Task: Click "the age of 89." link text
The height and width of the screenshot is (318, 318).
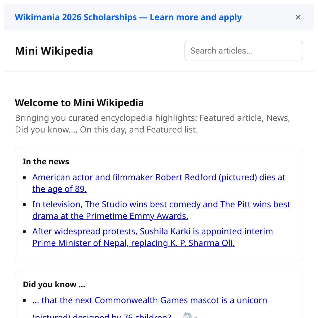Action: click(x=60, y=189)
